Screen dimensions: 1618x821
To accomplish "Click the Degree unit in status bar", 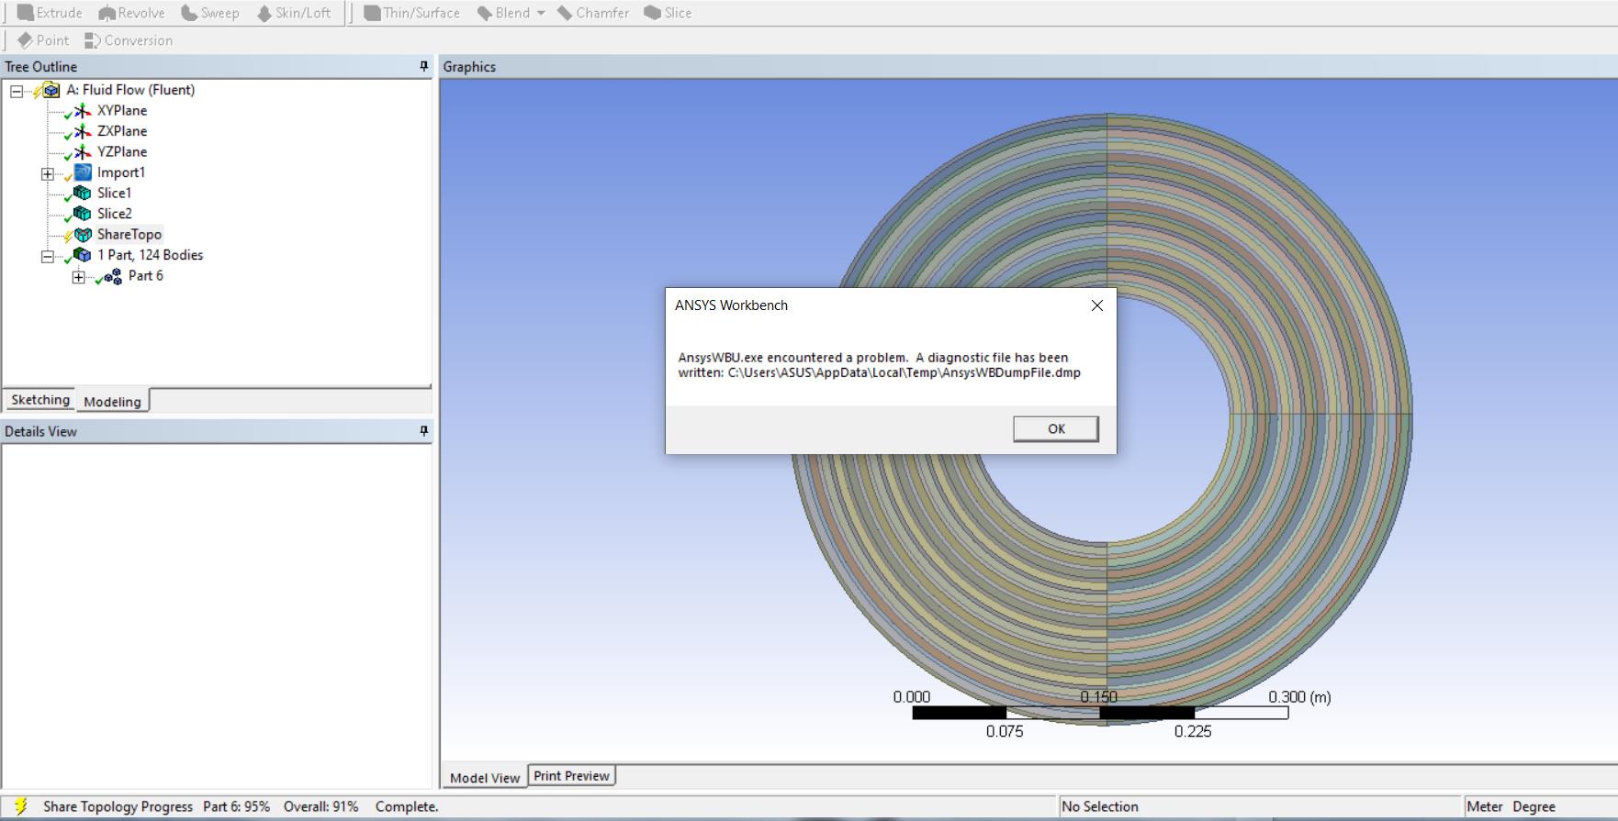I will point(1534,806).
